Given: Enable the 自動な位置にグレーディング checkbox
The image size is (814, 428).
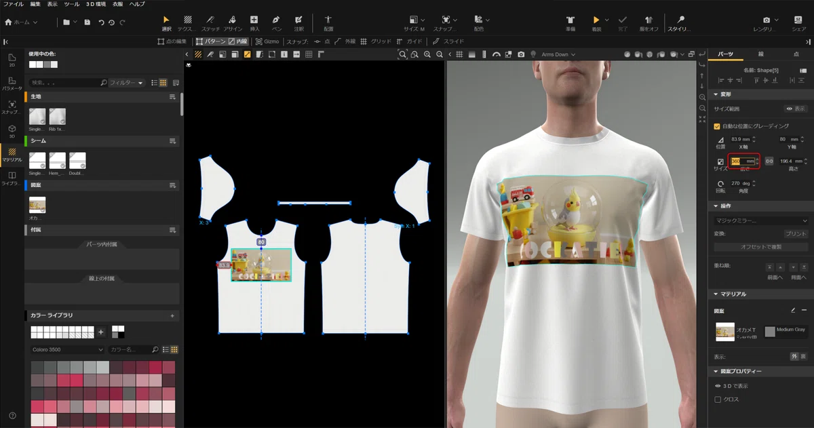Looking at the screenshot, I should point(718,126).
